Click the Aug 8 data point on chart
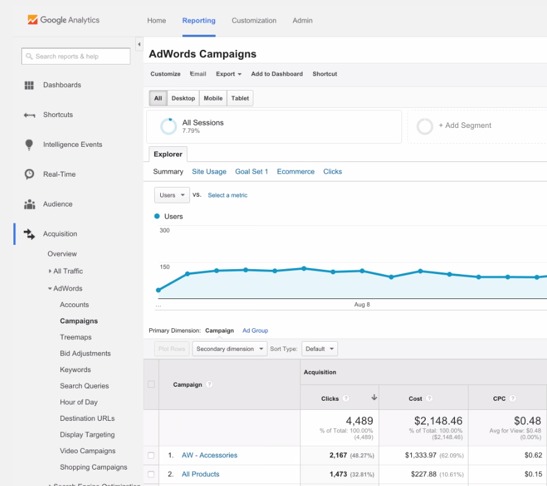This screenshot has width=547, height=486. pyautogui.click(x=362, y=271)
